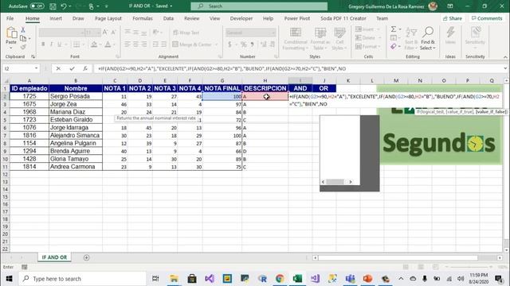Image resolution: width=510 pixels, height=286 pixels.
Task: Open the font name dropdown
Action: click(82, 33)
